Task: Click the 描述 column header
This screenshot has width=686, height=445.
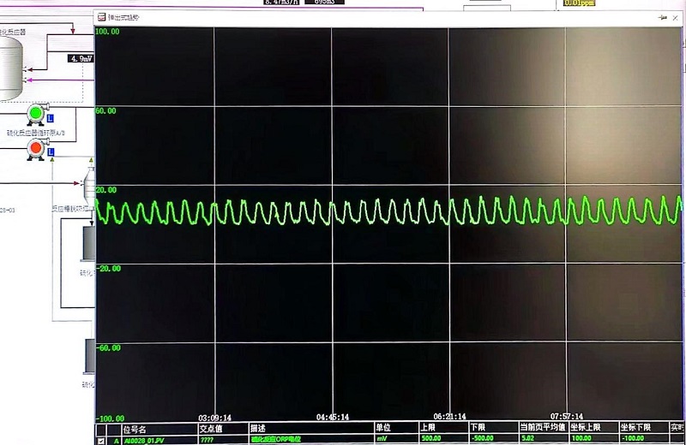Action: (259, 427)
